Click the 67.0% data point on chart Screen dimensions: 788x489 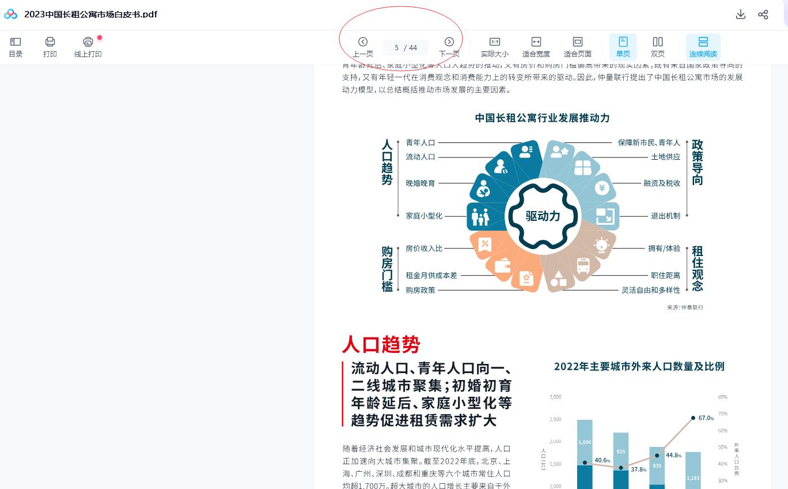click(x=693, y=417)
